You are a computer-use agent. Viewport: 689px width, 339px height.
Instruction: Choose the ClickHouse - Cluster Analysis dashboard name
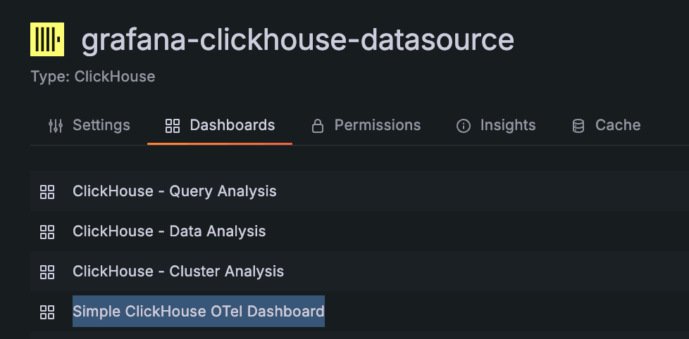click(x=178, y=271)
